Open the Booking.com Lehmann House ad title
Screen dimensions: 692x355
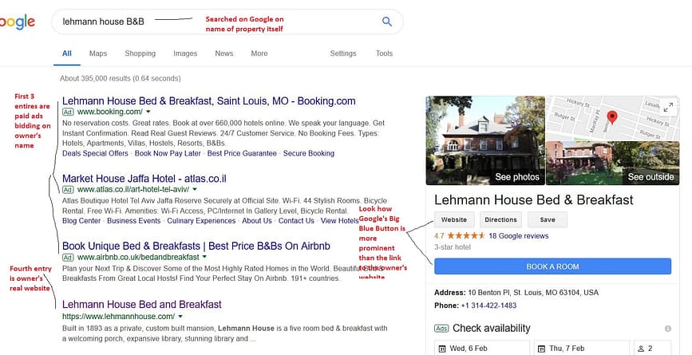click(209, 101)
